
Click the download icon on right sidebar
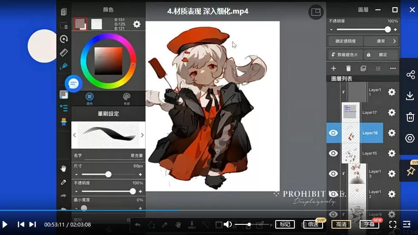410,96
